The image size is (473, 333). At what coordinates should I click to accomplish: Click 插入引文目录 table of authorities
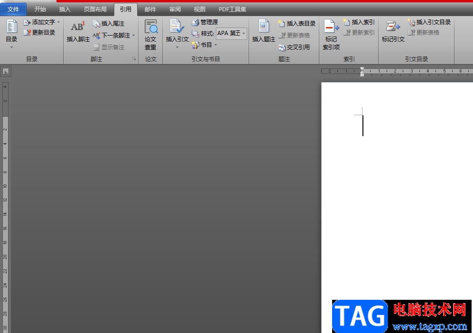click(429, 22)
